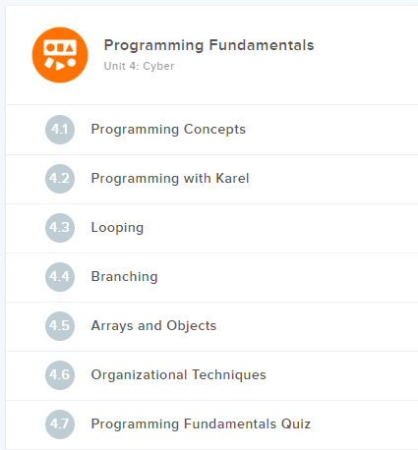Image resolution: width=418 pixels, height=450 pixels.
Task: Open the Programming Concepts lesson
Action: (168, 130)
